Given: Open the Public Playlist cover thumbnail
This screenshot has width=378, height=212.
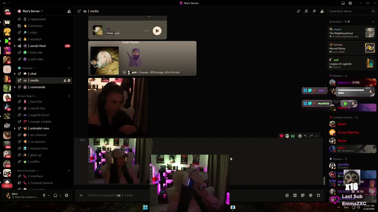Looking at the screenshot, I should coord(105,61).
